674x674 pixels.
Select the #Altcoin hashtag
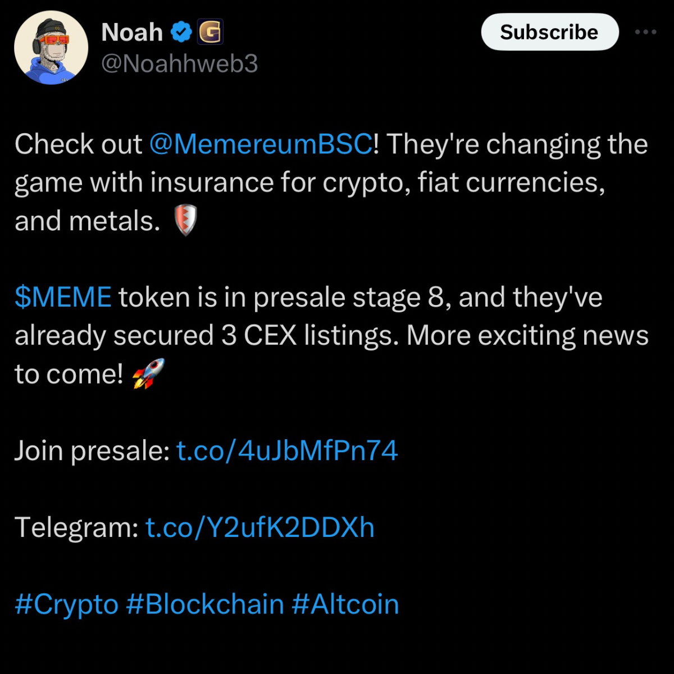coord(345,604)
